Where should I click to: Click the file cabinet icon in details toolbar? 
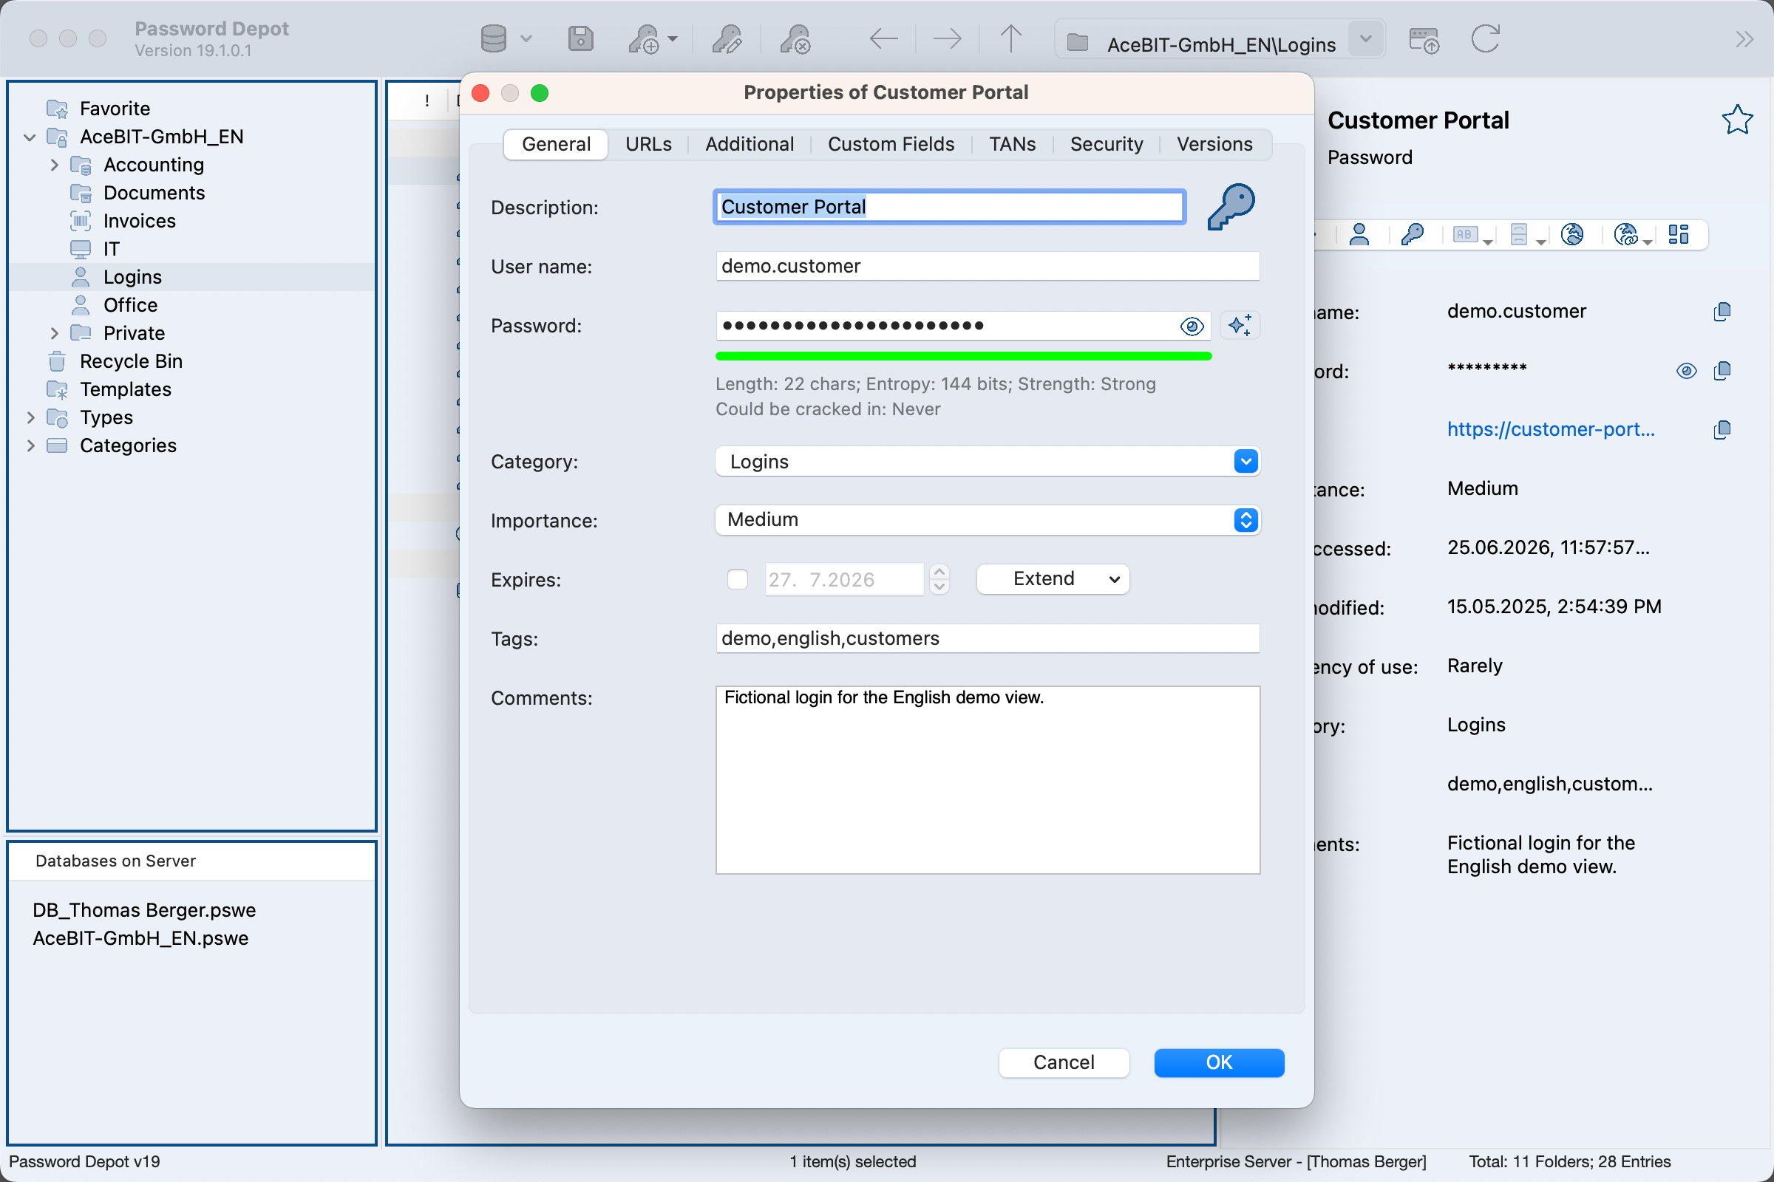click(x=1519, y=235)
